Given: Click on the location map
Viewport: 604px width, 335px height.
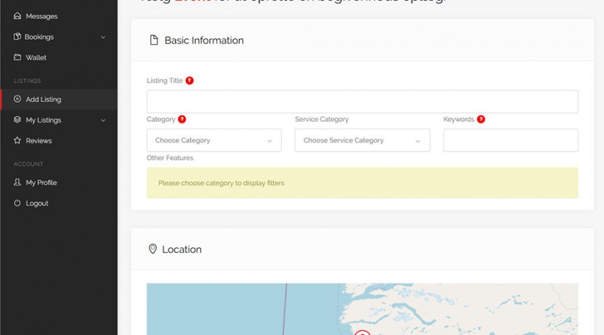Looking at the screenshot, I should [362, 310].
